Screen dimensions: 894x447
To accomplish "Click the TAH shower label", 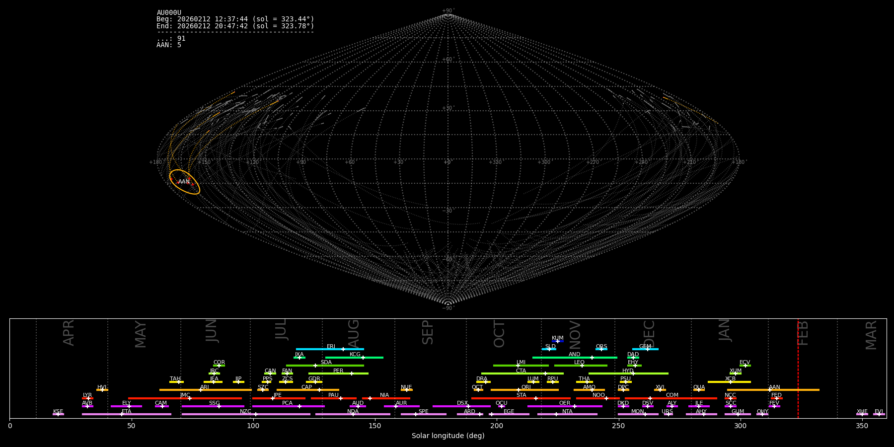I will pos(175,379).
